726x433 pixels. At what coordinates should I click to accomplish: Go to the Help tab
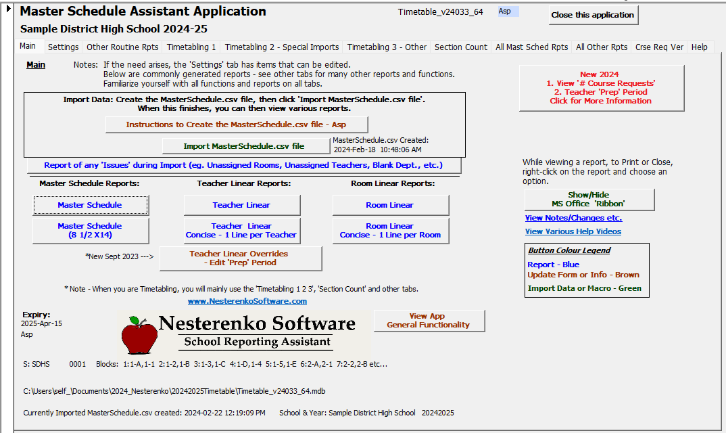tap(699, 47)
